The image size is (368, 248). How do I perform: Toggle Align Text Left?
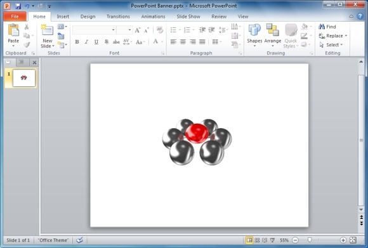pos(173,42)
